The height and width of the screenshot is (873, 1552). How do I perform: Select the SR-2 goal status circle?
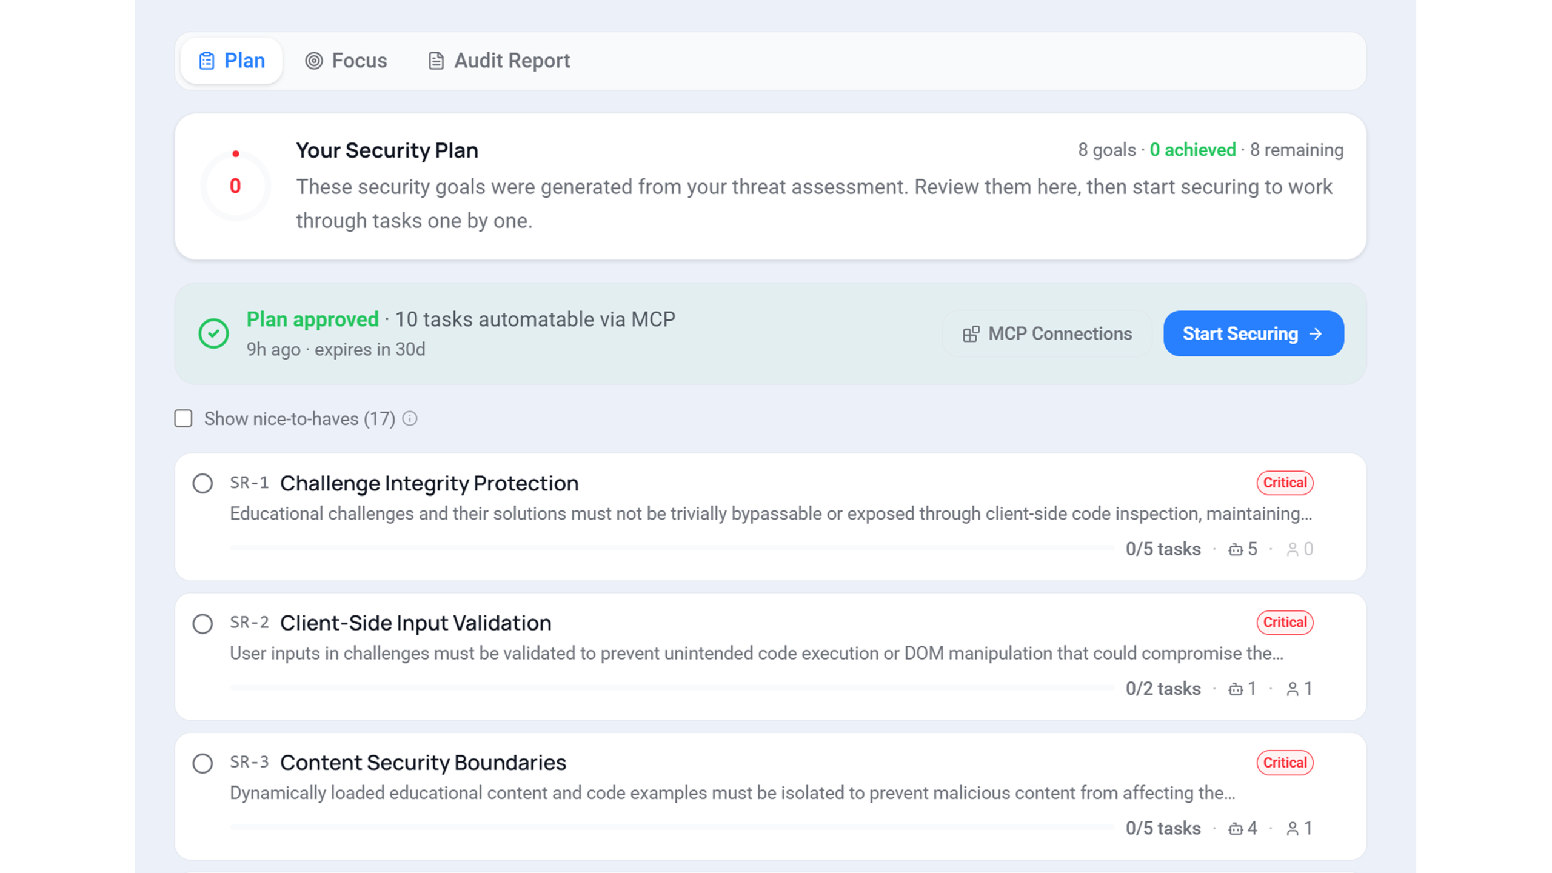(x=202, y=623)
